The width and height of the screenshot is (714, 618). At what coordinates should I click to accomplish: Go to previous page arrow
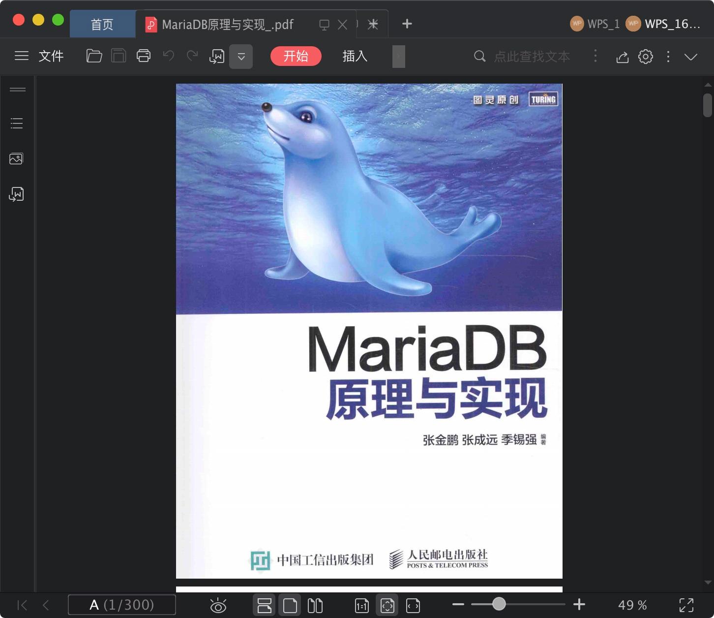pyautogui.click(x=46, y=605)
